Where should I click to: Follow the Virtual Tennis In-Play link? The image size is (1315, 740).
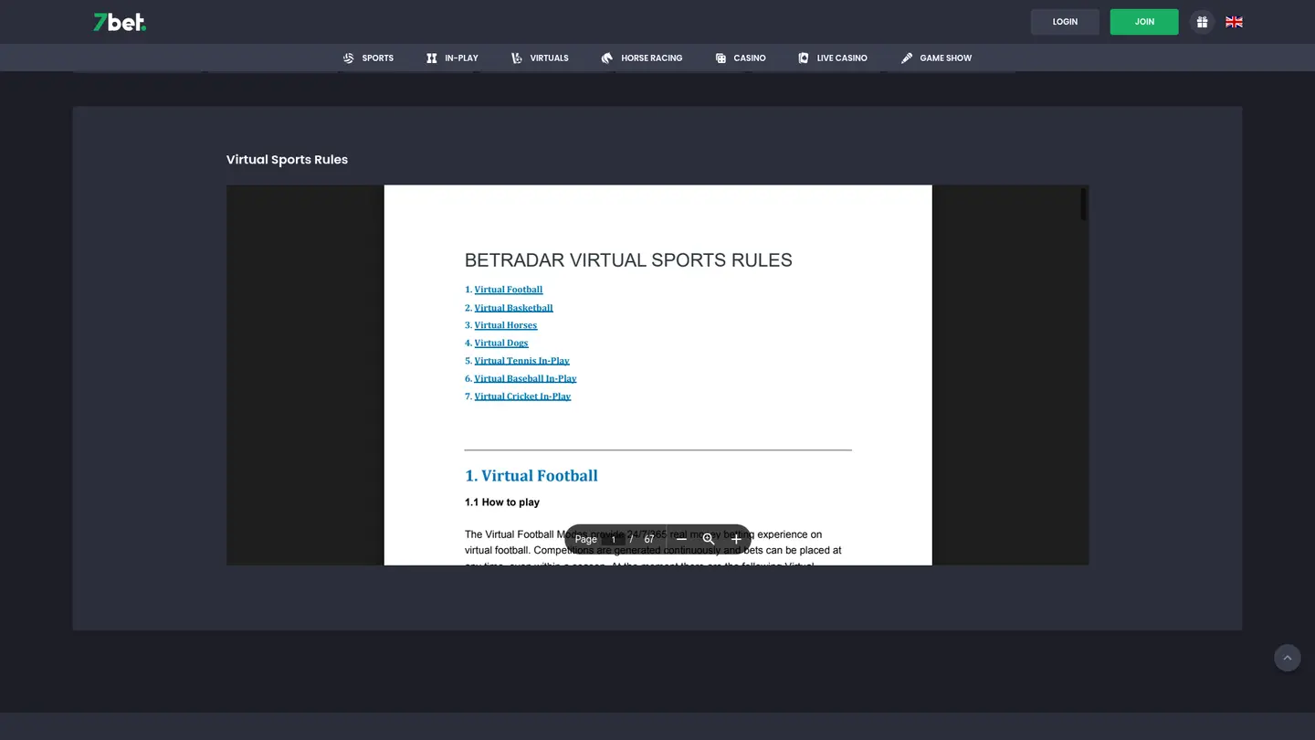pyautogui.click(x=521, y=361)
